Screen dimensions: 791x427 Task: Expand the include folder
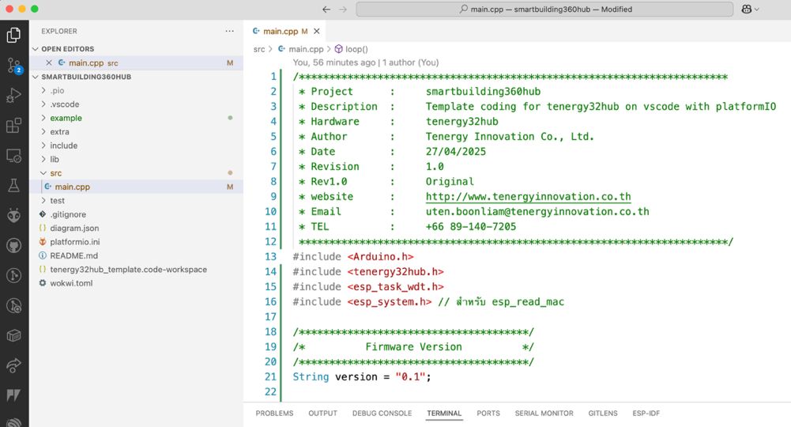[63, 145]
